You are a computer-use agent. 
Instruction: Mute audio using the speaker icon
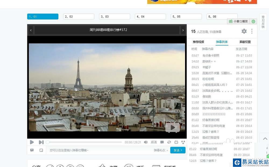(x=146, y=142)
